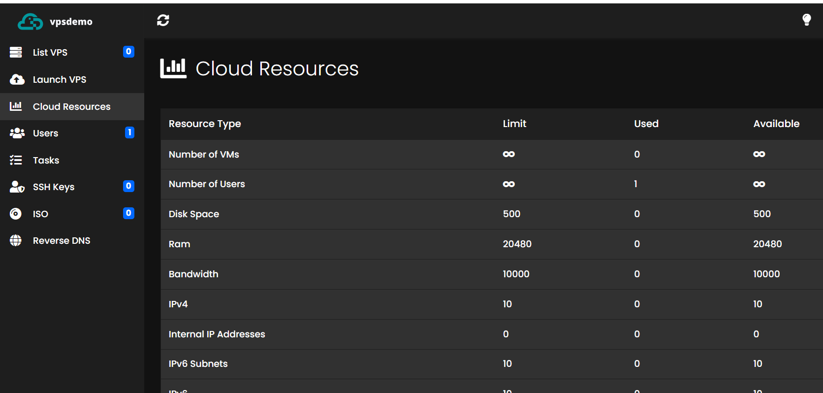Click the Cloud Resources page heading
Viewport: 823px width, 393px height.
click(277, 68)
